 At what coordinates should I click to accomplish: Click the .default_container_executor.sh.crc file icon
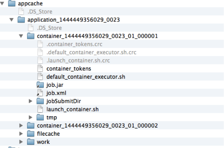tap(40, 52)
